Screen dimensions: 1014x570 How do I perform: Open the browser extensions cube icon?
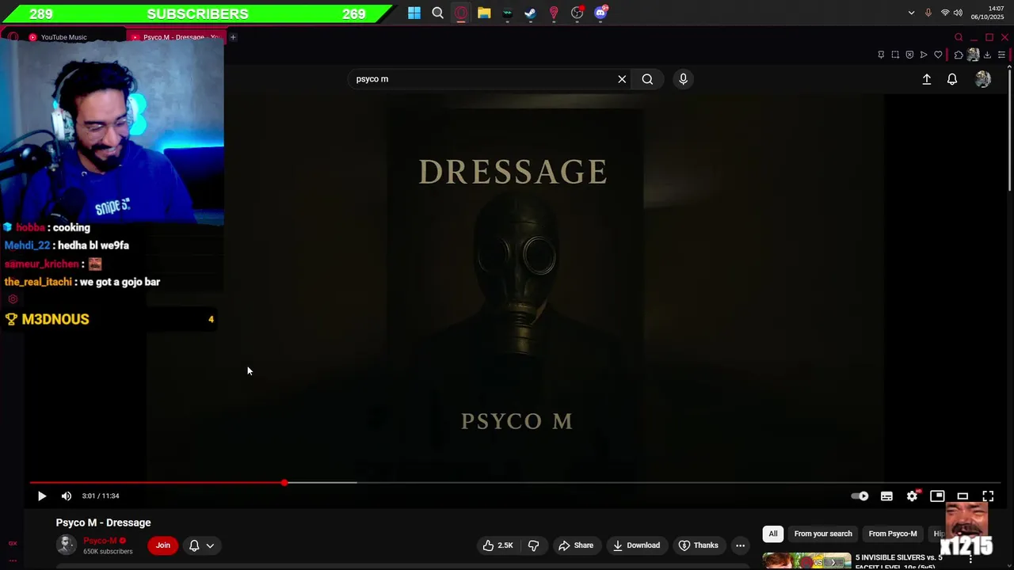point(959,55)
